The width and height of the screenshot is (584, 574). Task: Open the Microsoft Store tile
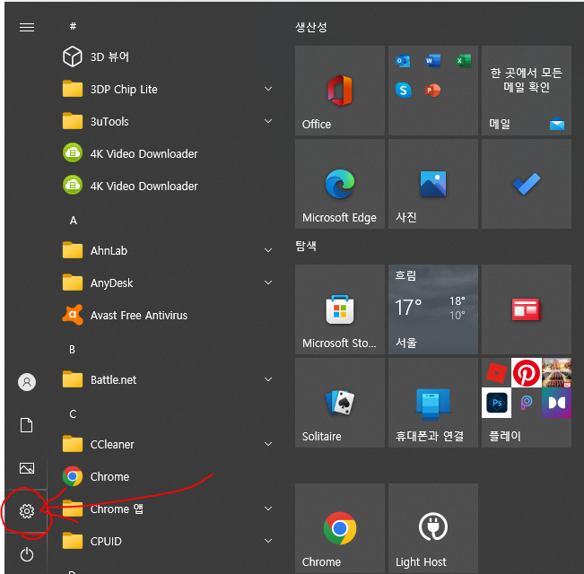click(340, 309)
